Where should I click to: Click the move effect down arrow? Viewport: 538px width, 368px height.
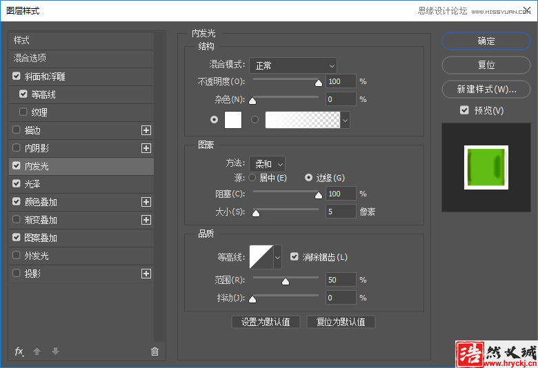tap(56, 351)
